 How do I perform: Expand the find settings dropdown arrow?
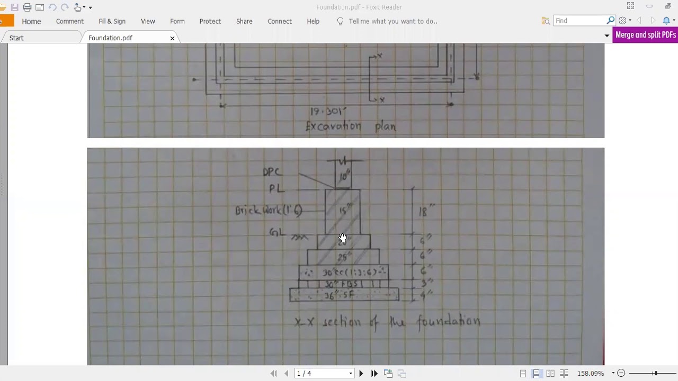[630, 21]
